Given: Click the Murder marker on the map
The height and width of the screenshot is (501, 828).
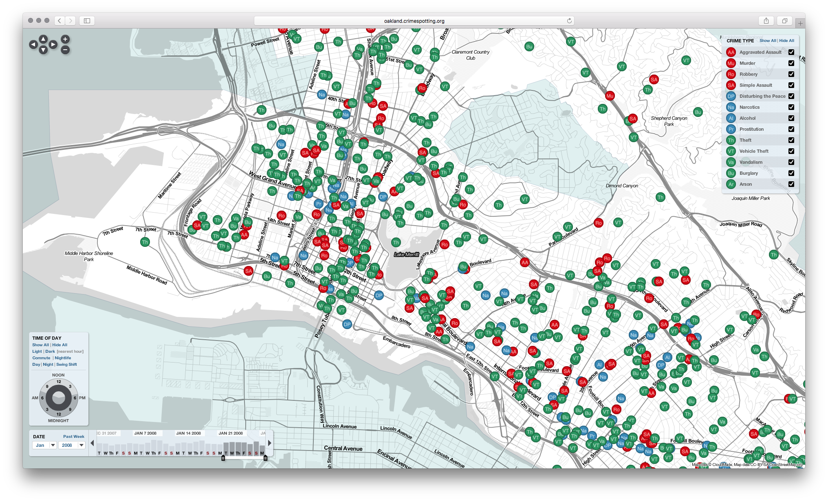Looking at the screenshot, I should (610, 96).
